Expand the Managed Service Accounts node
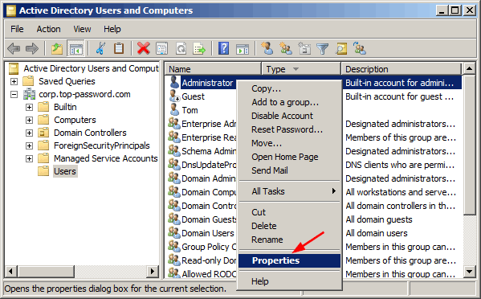The height and width of the screenshot is (299, 481). (x=29, y=158)
